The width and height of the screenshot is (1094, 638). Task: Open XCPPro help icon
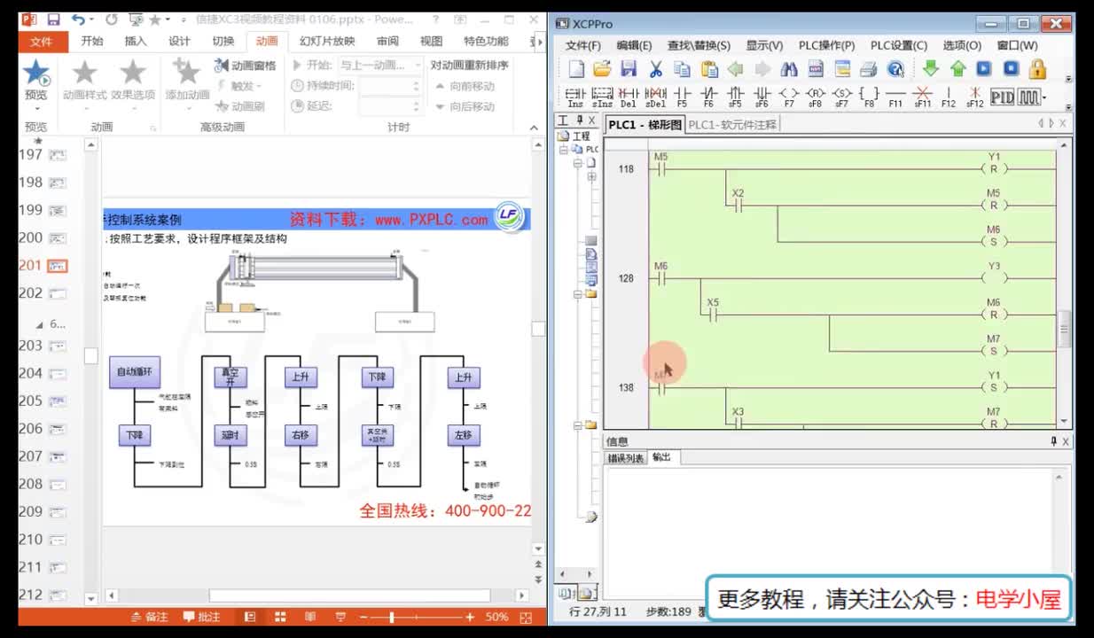tap(895, 69)
